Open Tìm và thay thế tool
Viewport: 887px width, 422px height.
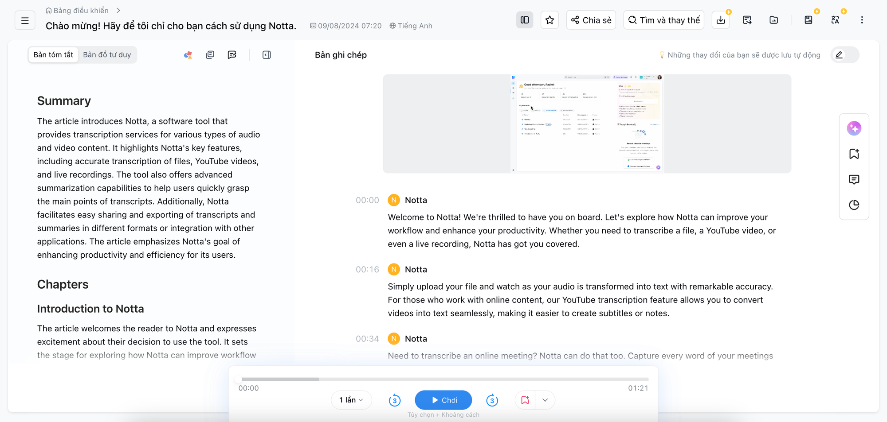664,20
